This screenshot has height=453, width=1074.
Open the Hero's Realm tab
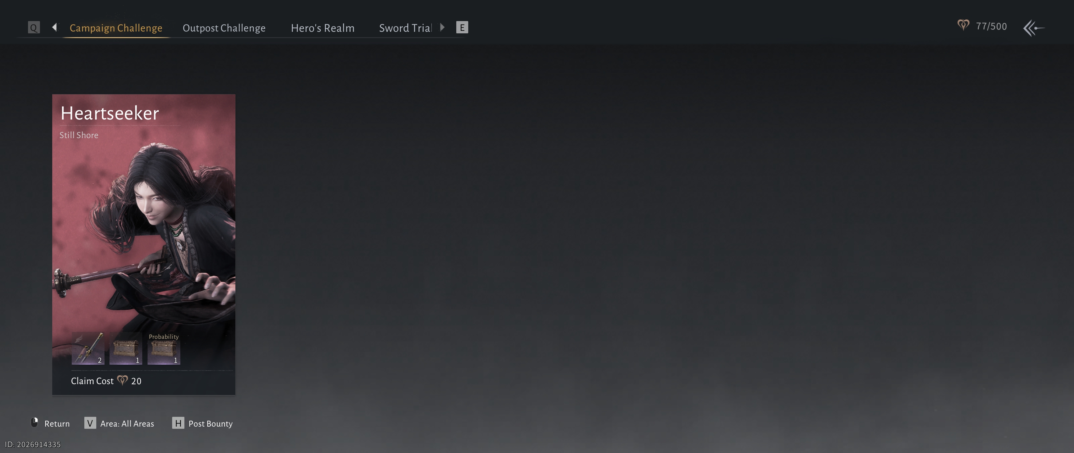[322, 28]
